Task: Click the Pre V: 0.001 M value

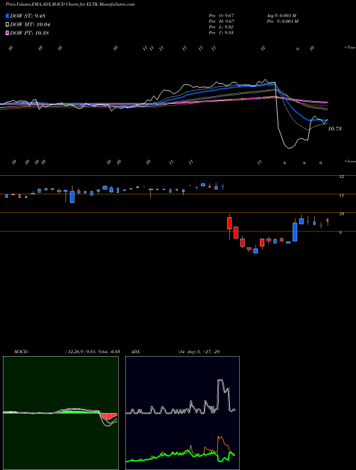Action: coord(282,21)
